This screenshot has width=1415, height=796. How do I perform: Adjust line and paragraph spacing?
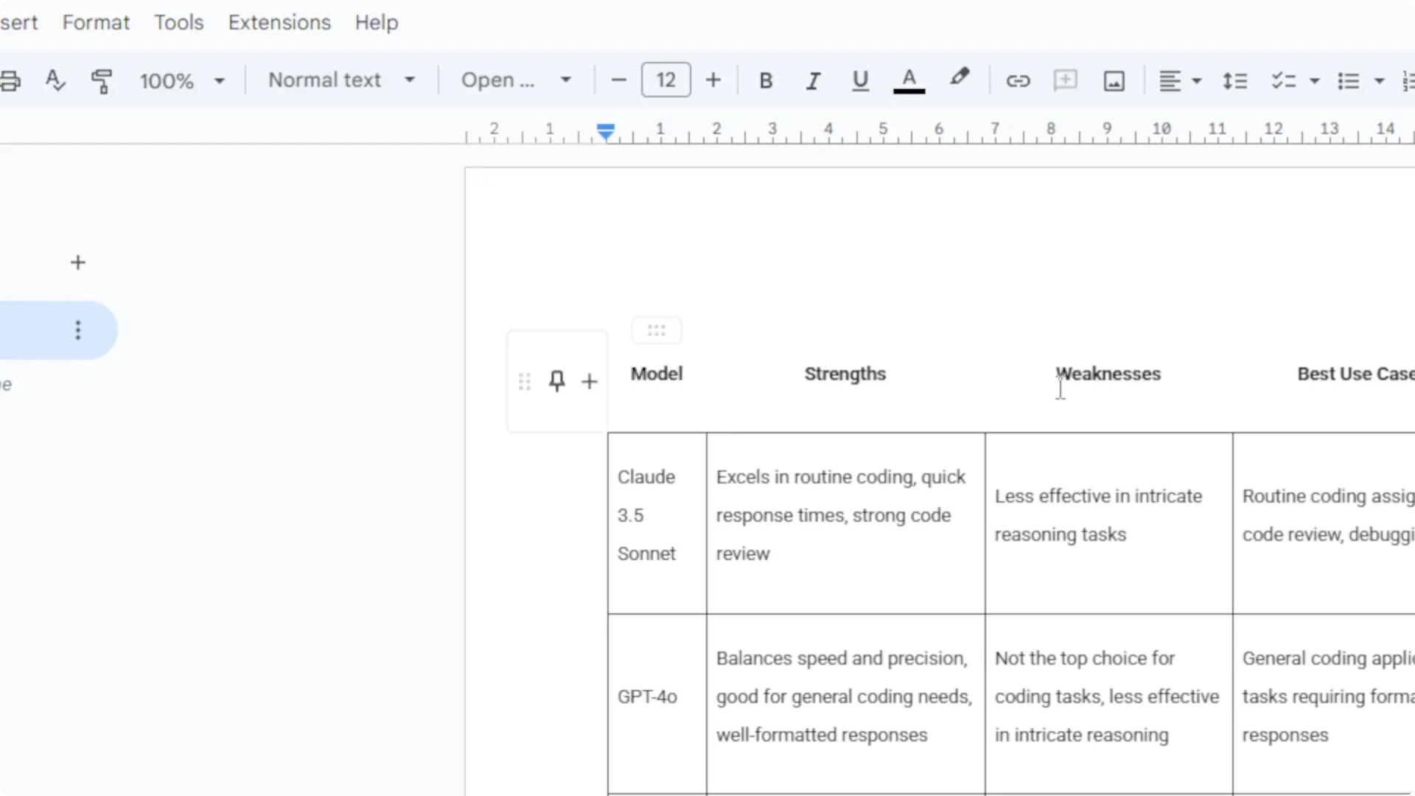(1235, 80)
